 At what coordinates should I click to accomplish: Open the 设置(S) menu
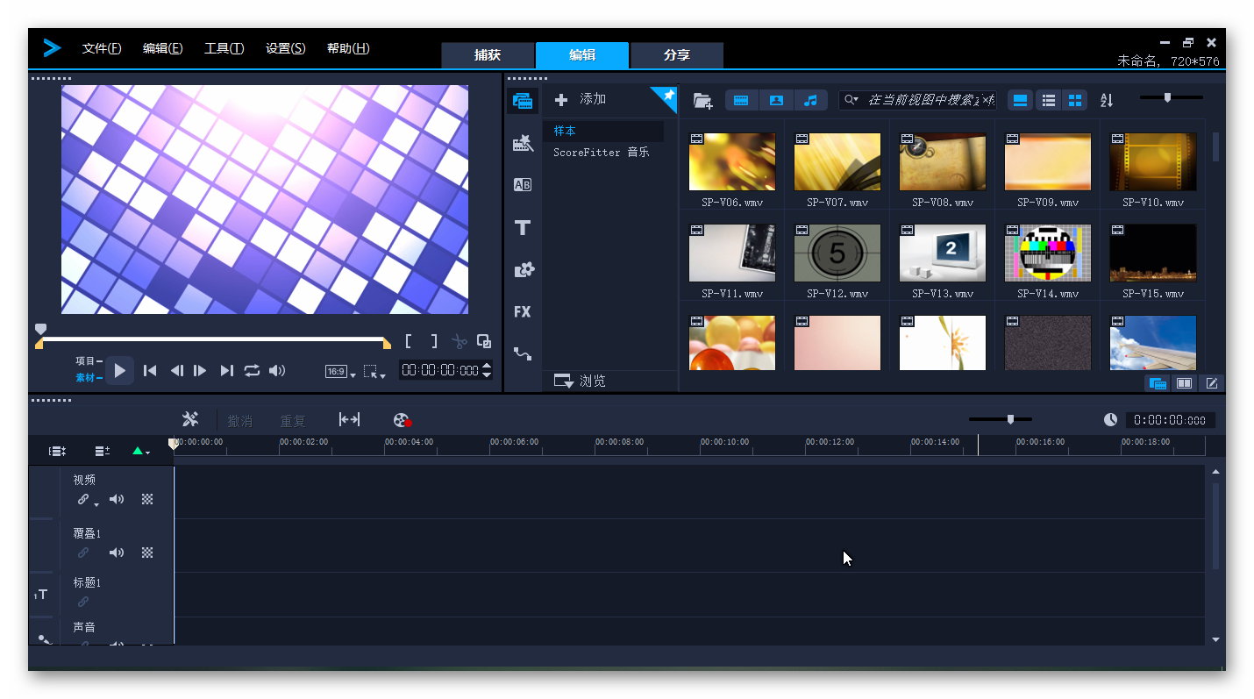(x=286, y=48)
